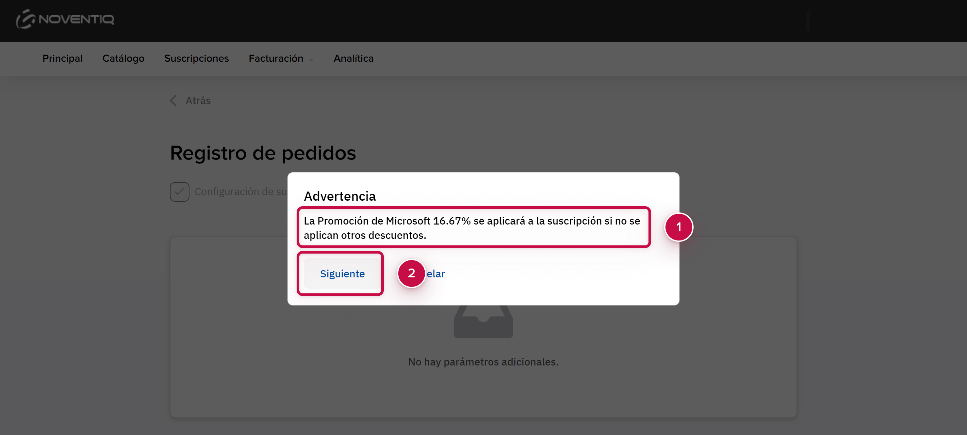Click the Advertencia dialog title
The height and width of the screenshot is (435, 967).
340,196
